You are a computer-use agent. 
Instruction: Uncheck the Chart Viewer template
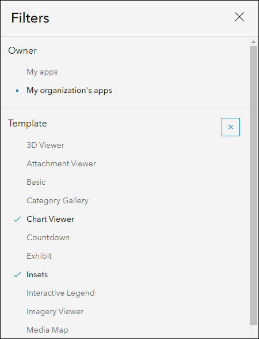coord(50,219)
